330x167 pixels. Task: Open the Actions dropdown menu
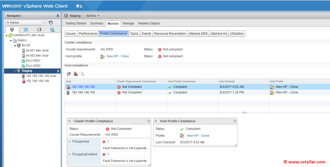(x=92, y=16)
